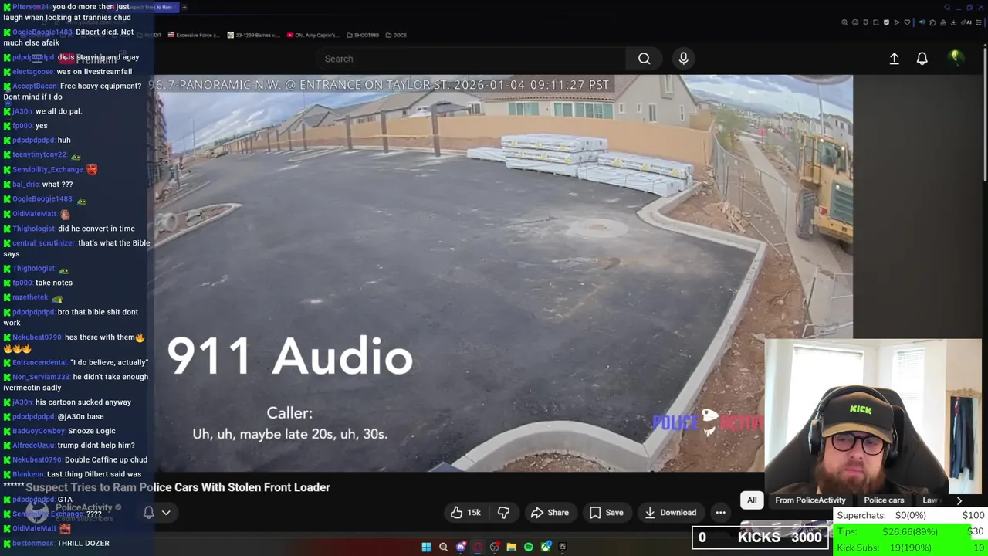Open ad blocker shield icon
Image resolution: width=988 pixels, height=556 pixels.
coord(886,22)
